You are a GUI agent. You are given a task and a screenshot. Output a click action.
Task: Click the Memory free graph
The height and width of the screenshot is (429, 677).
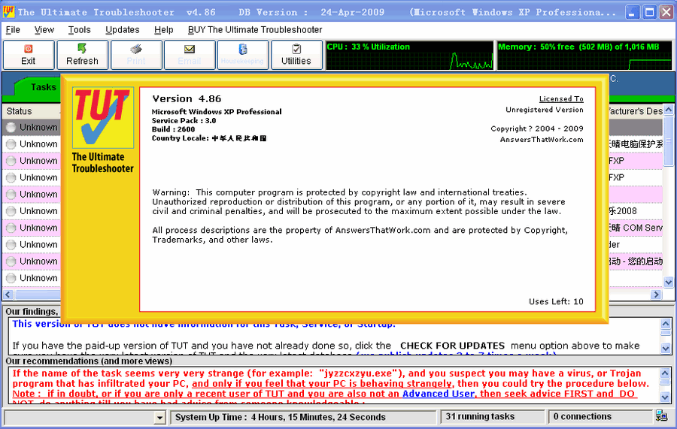coord(584,55)
